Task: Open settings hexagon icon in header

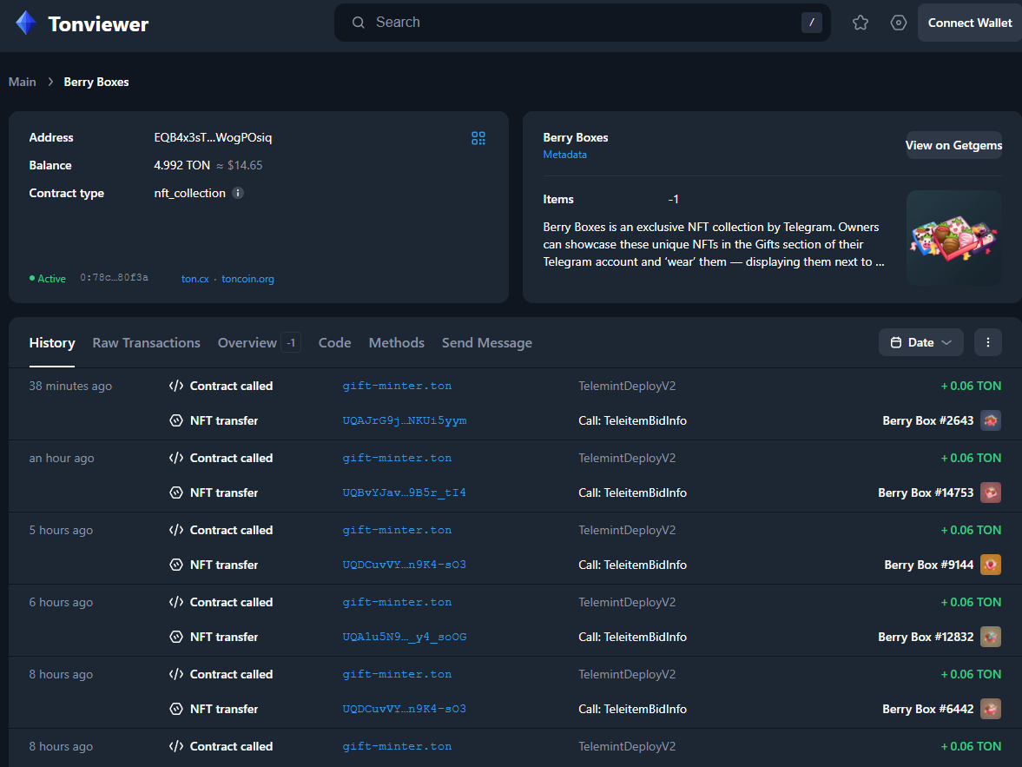Action: coord(899,23)
